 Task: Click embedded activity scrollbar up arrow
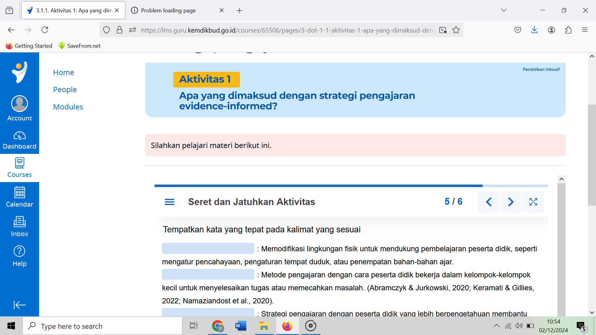pos(561,179)
